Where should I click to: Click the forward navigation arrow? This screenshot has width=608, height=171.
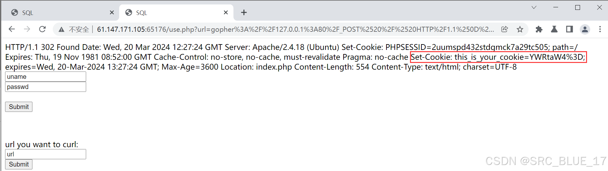(x=27, y=29)
